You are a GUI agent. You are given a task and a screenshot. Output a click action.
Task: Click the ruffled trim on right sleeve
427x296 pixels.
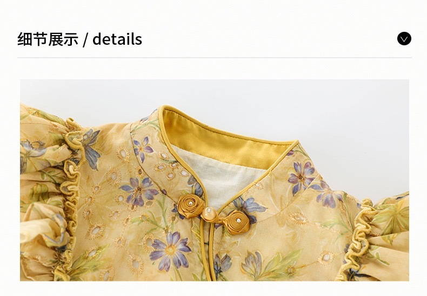(x=357, y=239)
